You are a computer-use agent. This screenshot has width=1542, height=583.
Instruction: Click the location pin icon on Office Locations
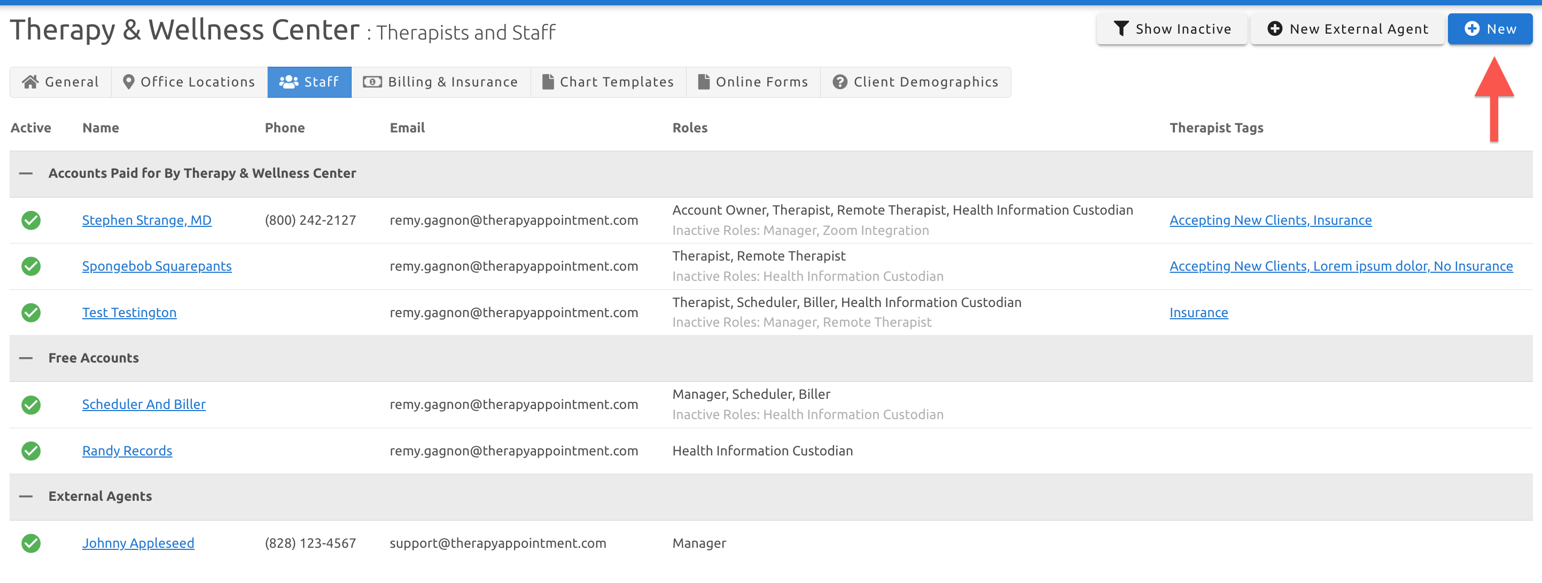129,81
